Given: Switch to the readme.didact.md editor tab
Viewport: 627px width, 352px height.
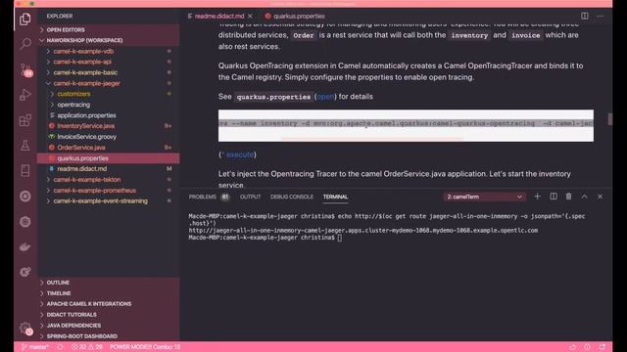Looking at the screenshot, I should click(x=219, y=16).
